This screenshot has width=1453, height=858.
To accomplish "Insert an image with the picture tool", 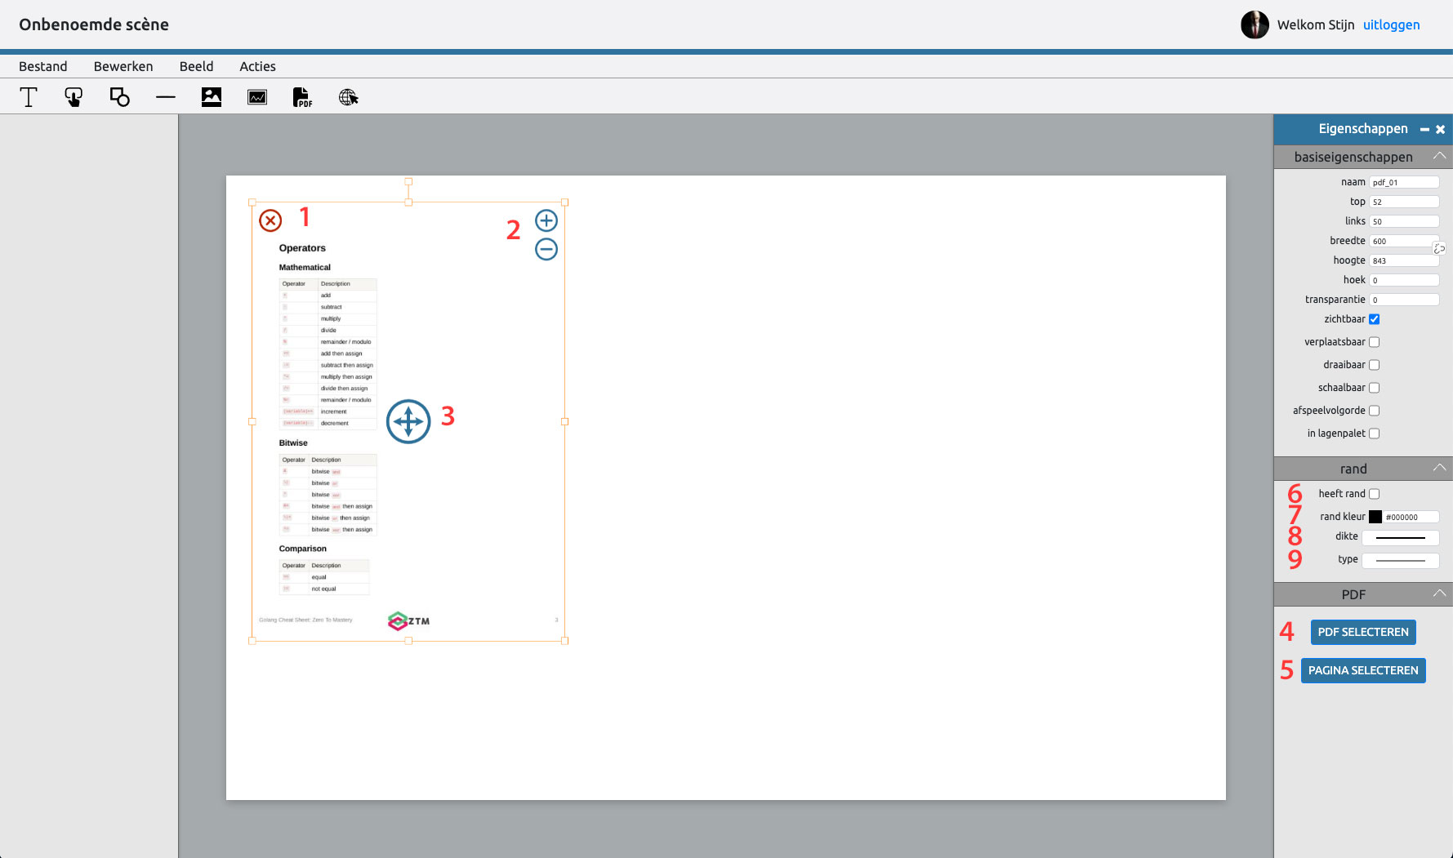I will [x=212, y=97].
